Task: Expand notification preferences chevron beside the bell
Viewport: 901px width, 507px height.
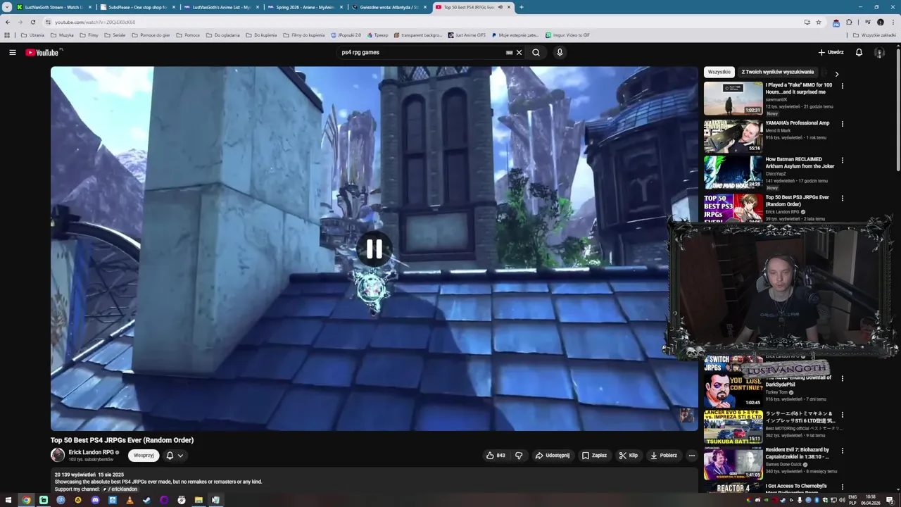Action: point(181,456)
